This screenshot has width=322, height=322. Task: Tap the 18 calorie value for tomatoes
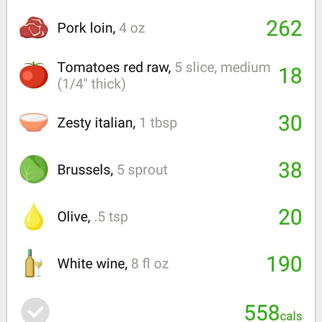pyautogui.click(x=290, y=76)
